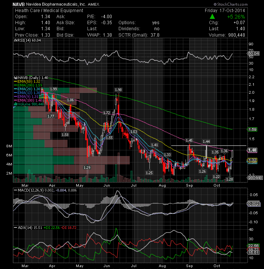Click the 1.99 price annotation near April

(x=53, y=89)
